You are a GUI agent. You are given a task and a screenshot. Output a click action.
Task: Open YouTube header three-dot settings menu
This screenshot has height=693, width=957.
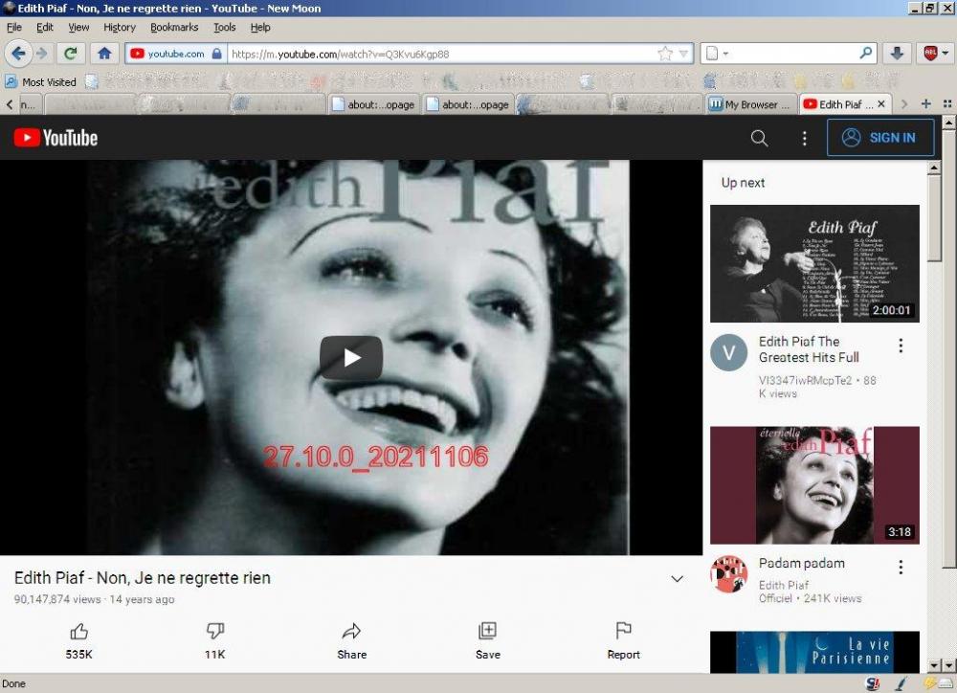804,138
